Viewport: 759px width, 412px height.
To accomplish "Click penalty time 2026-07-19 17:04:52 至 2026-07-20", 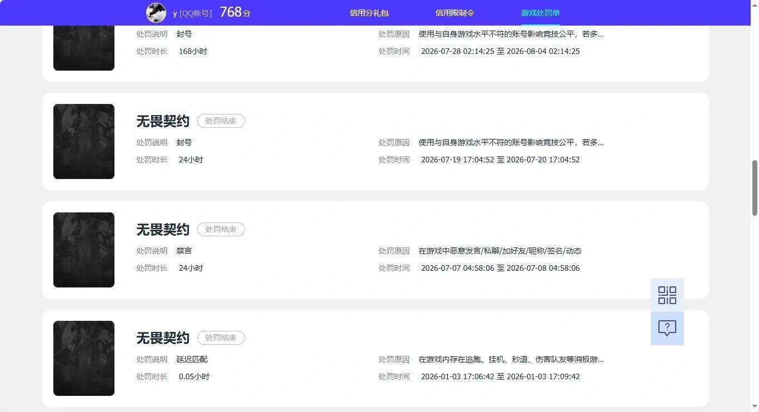I will pos(500,160).
